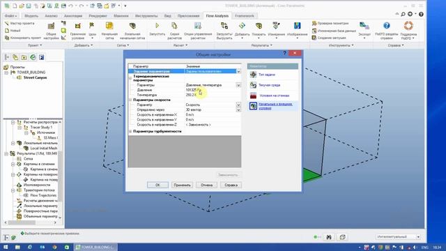Click Отмена button
This screenshot has height=251, width=446.
[206, 185]
